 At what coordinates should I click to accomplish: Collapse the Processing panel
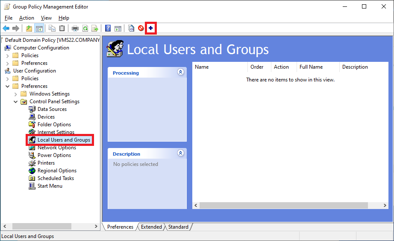(x=180, y=72)
